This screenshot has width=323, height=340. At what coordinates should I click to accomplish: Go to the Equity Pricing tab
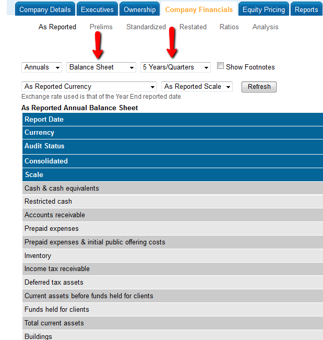pyautogui.click(x=264, y=9)
